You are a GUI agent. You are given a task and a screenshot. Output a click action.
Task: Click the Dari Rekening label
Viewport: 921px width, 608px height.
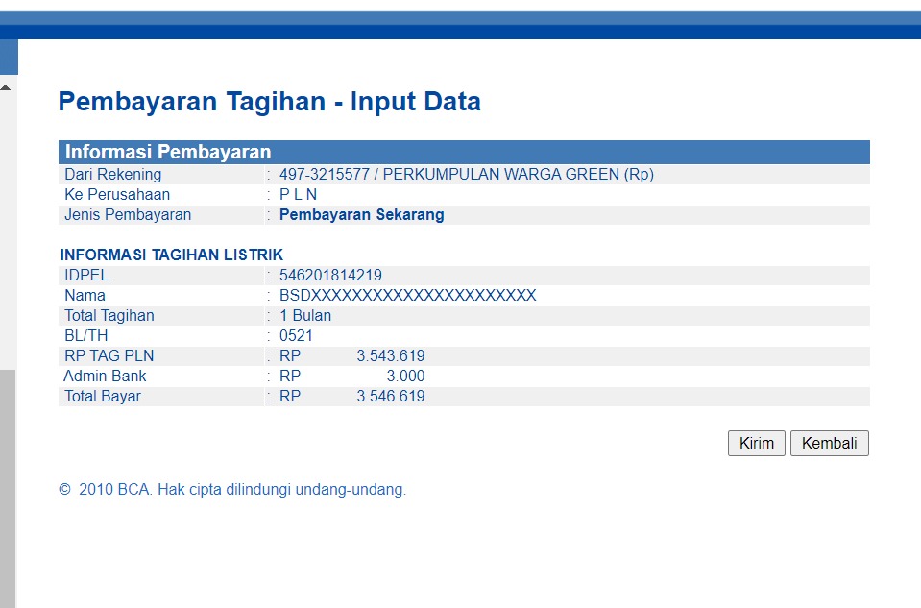click(112, 175)
